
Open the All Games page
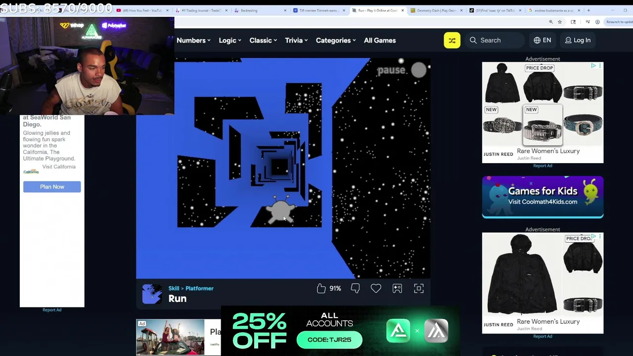click(380, 41)
